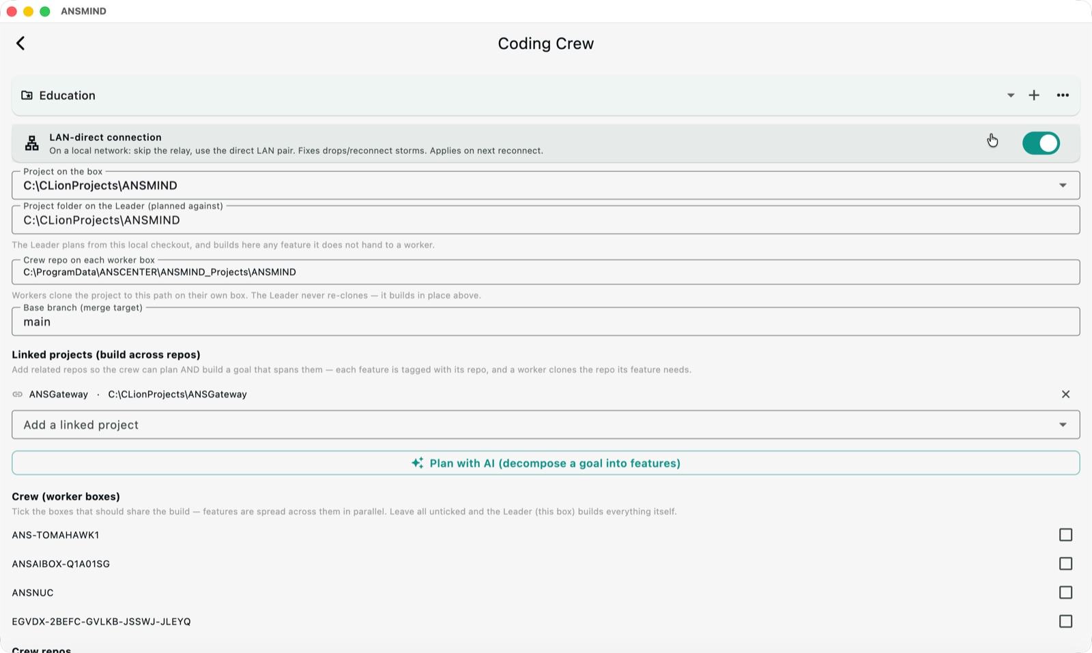Click the sparkle icon in Plan with AI
The image size is (1092, 653).
click(418, 463)
